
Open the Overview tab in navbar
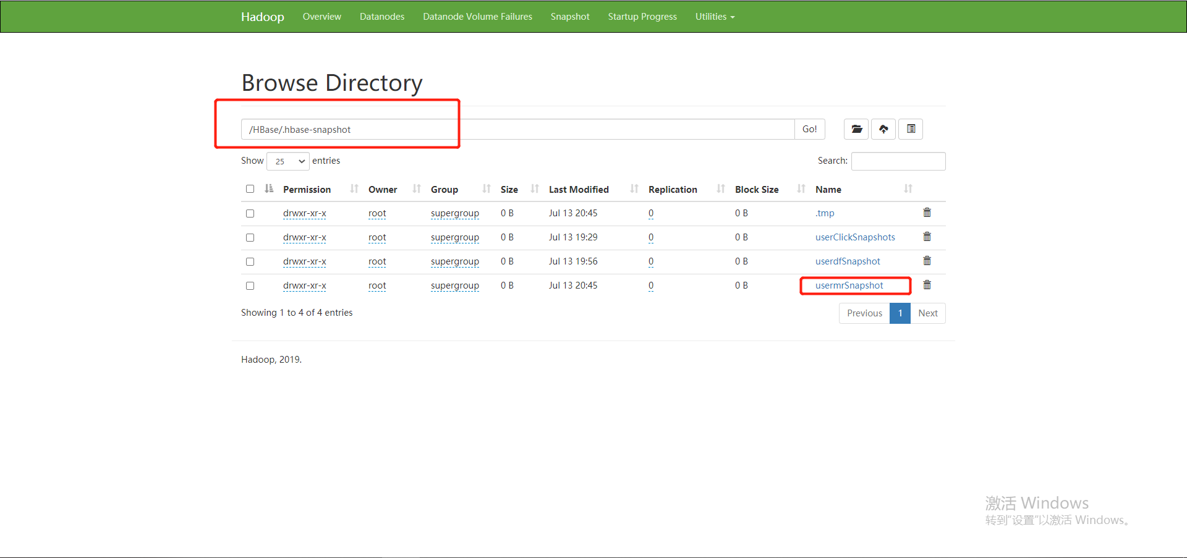click(x=321, y=17)
